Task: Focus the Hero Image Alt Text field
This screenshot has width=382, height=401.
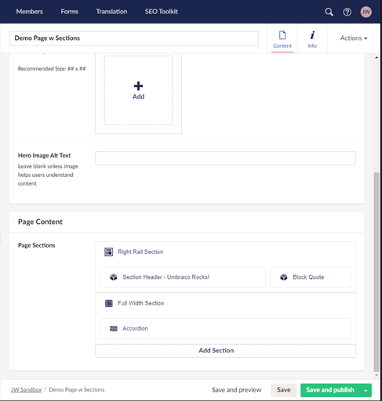Action: pos(225,158)
